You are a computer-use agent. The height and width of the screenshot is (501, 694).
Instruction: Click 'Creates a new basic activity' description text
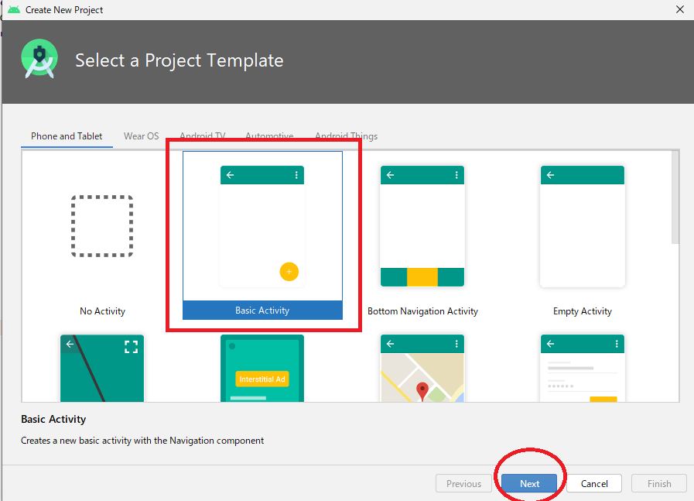coord(142,441)
